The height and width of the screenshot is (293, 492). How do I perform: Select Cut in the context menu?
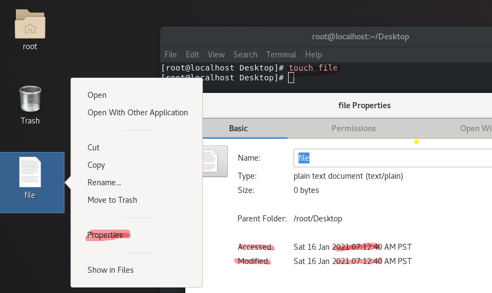93,148
